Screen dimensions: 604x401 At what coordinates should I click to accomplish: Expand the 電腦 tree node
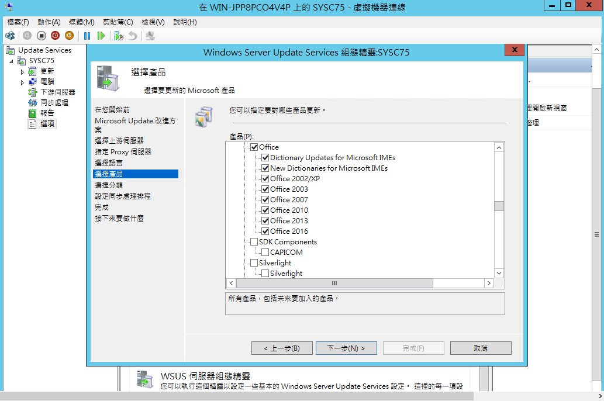click(22, 82)
